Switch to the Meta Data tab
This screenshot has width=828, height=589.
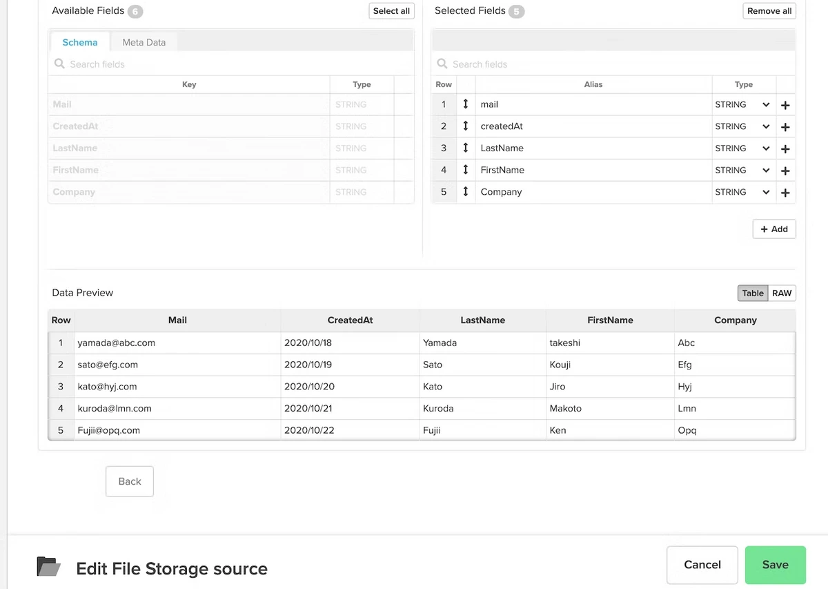[144, 42]
